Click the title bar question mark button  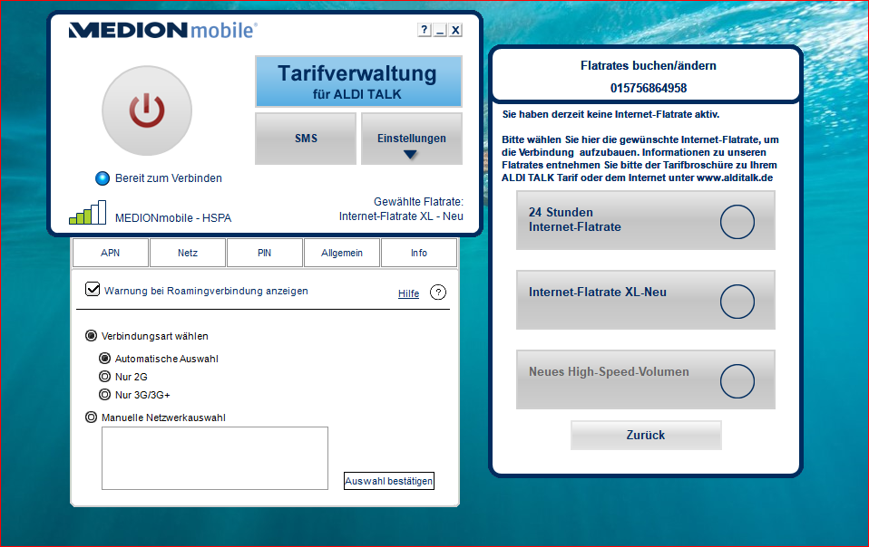pyautogui.click(x=424, y=30)
